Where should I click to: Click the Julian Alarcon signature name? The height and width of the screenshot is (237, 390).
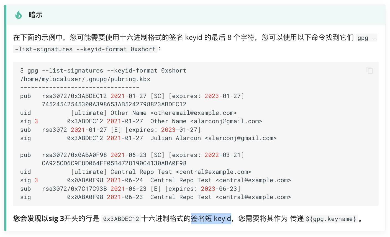pos(176,138)
